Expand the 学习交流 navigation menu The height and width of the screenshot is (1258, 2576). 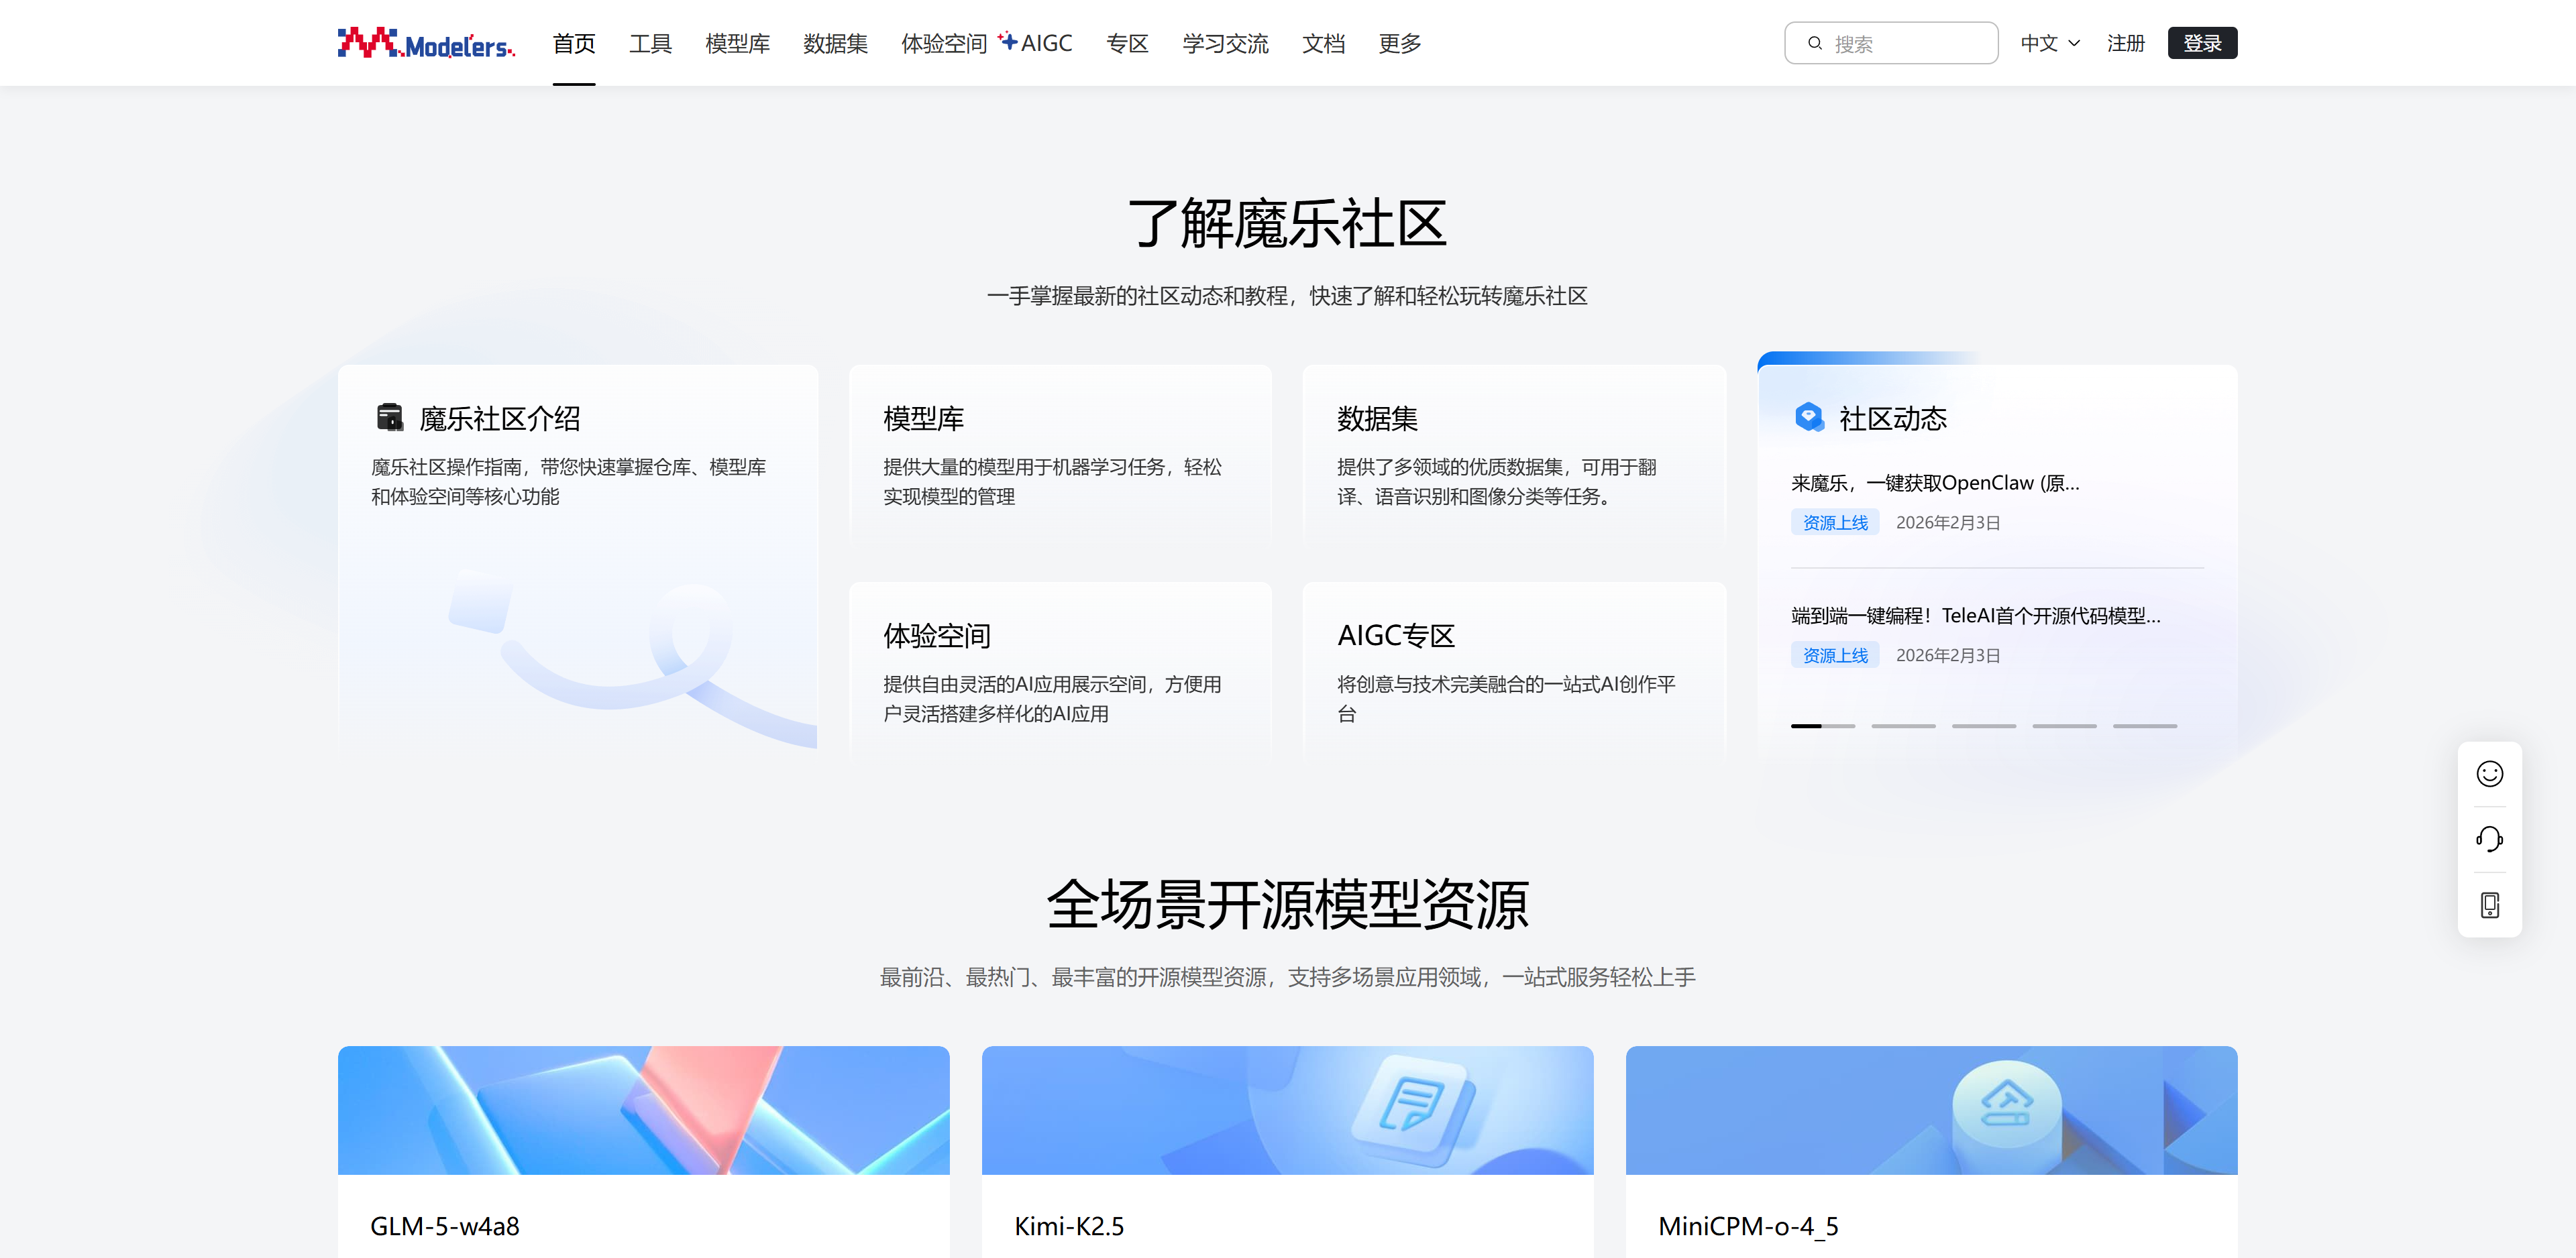[1225, 43]
